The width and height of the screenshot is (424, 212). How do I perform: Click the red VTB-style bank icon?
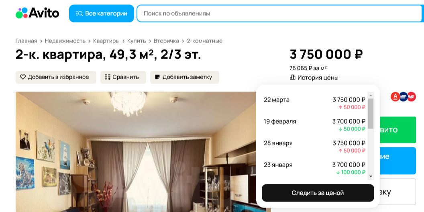tap(411, 96)
